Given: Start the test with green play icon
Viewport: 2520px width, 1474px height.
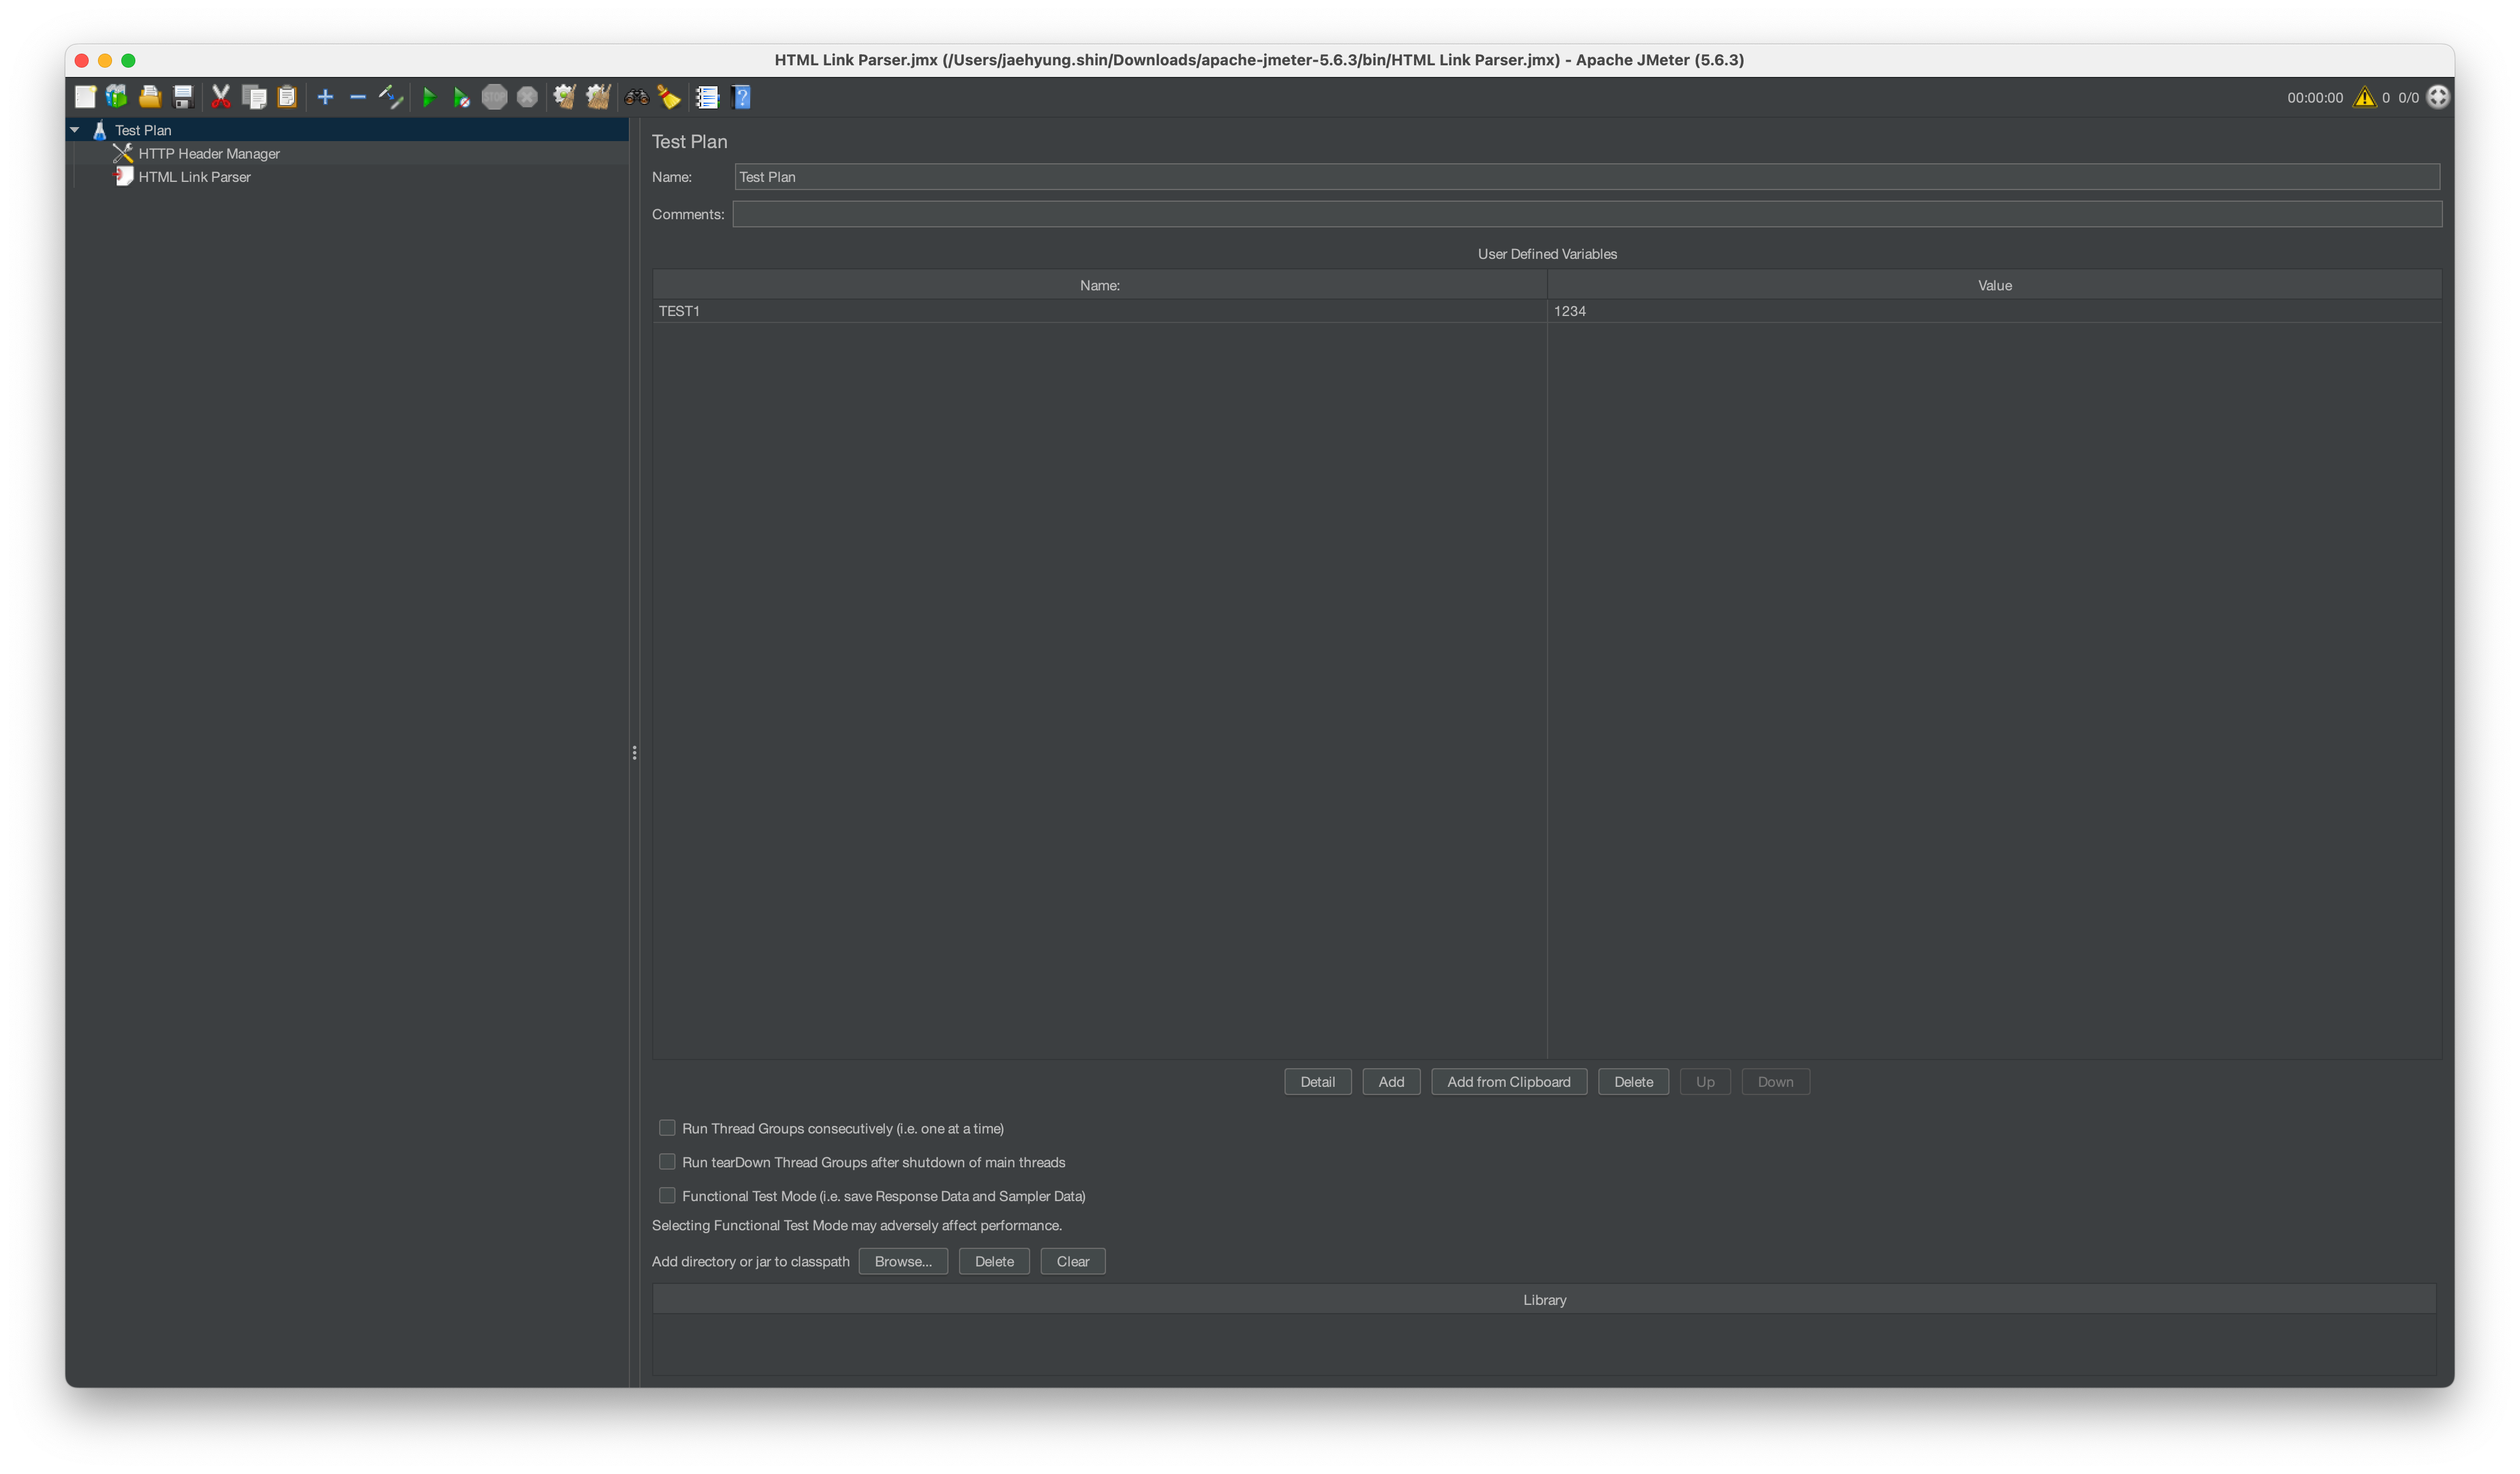Looking at the screenshot, I should [429, 97].
